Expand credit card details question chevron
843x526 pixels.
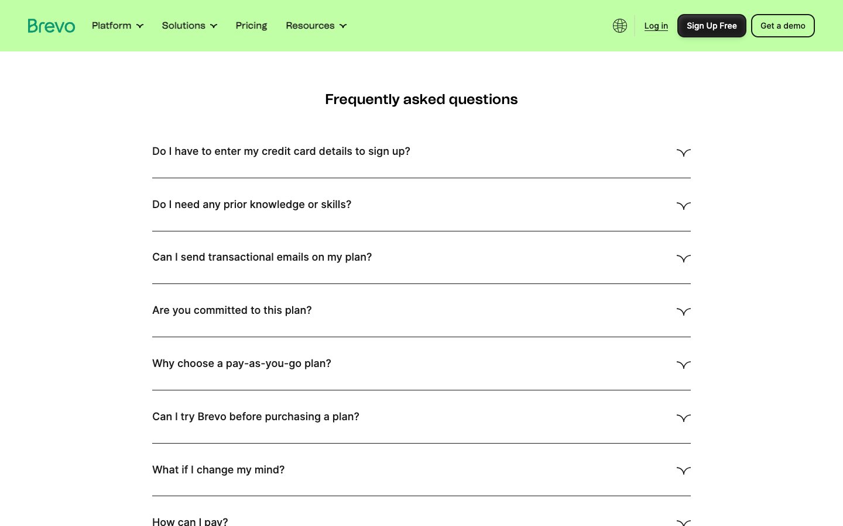pos(683,153)
